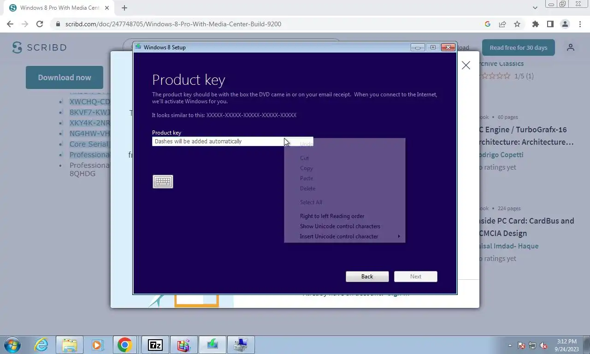Click the Scribd logo
The width and height of the screenshot is (590, 354).
(39, 47)
